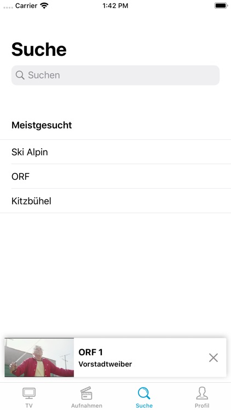231x410 pixels.
Task: Select the Suche magnifier tab icon
Action: (x=144, y=393)
